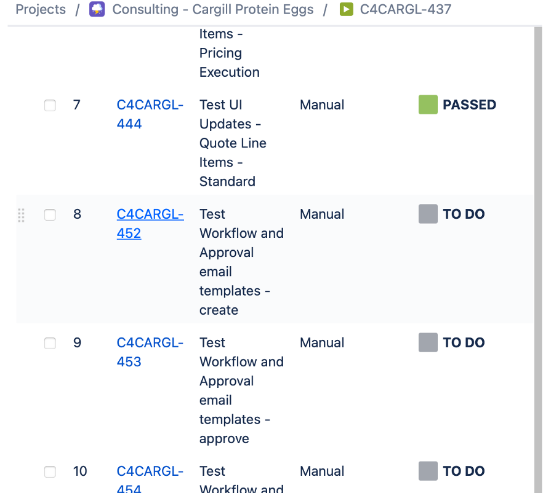Click drag handle icon on row 8

click(x=22, y=215)
